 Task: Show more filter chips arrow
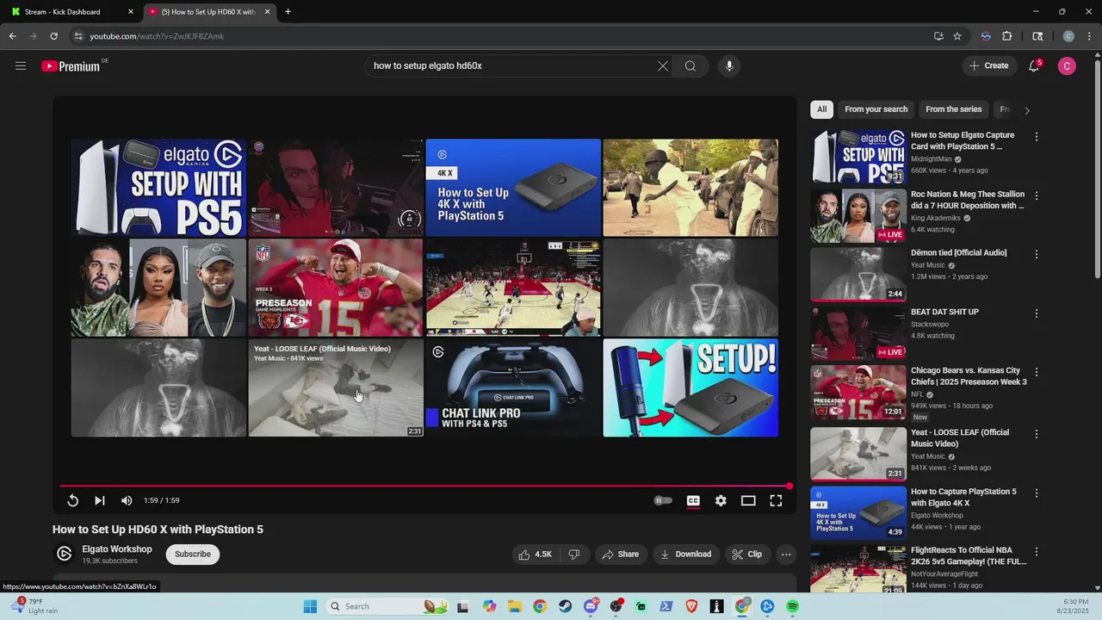click(1027, 110)
